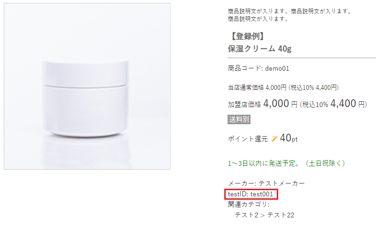Open the テスト22 subcategory link
The width and height of the screenshot is (376, 226).
click(281, 215)
